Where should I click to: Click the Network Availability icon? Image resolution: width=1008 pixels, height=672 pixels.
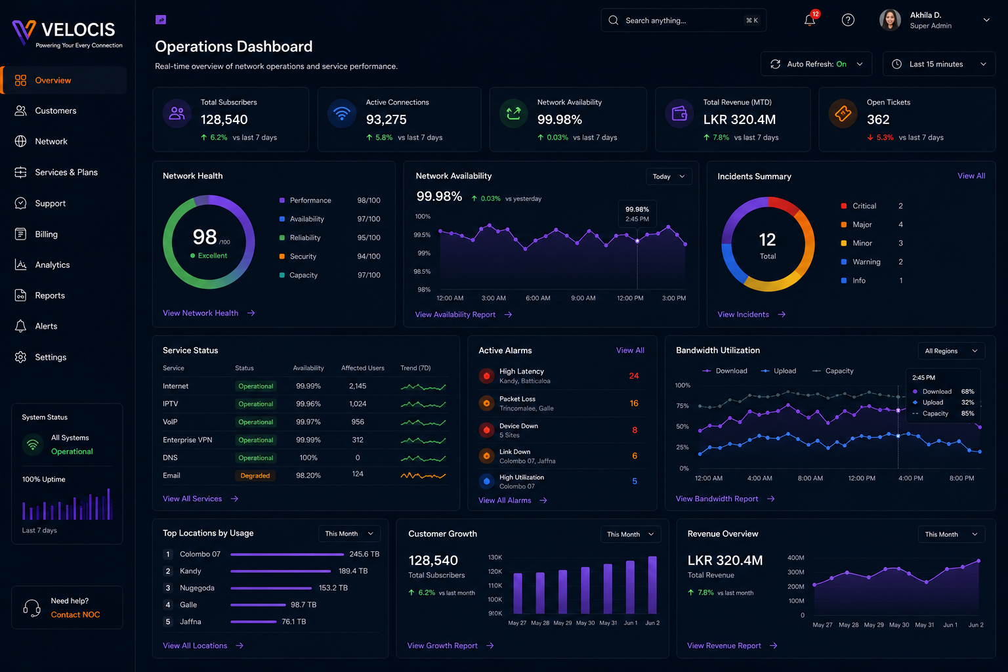coord(514,114)
